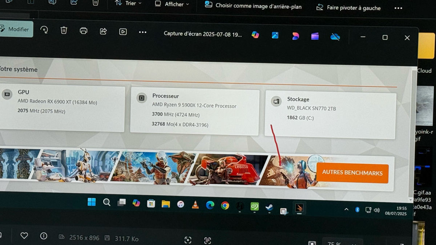Click the Windows Start icon on the taskbar
The height and width of the screenshot is (245, 436).
pos(92,202)
